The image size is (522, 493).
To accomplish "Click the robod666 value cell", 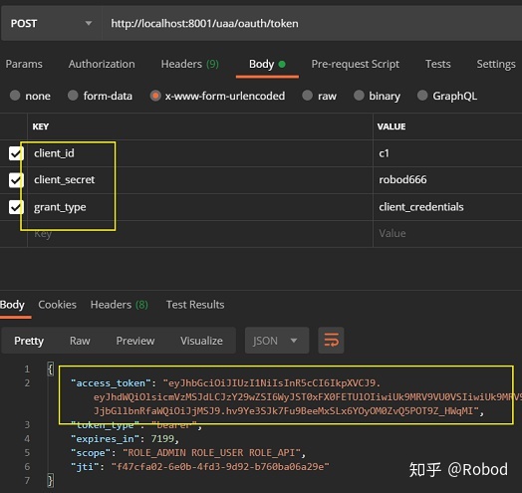I will (x=447, y=180).
